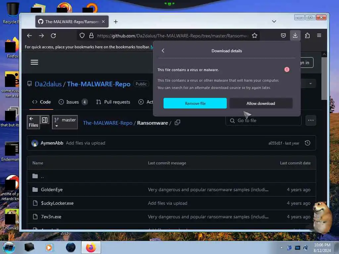Open the Add files via upload commit
The height and width of the screenshot is (254, 339).
(x=85, y=143)
